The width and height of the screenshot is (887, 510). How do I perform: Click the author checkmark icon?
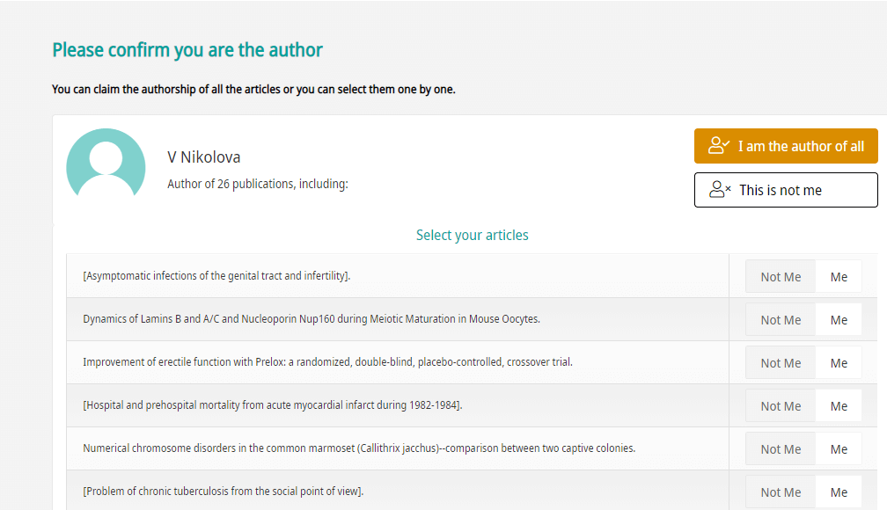[719, 146]
